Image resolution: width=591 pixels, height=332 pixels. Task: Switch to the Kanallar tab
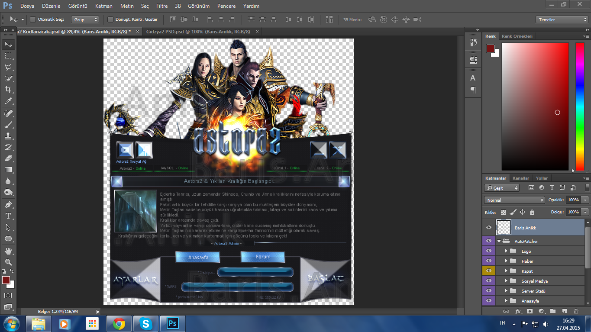click(x=521, y=178)
